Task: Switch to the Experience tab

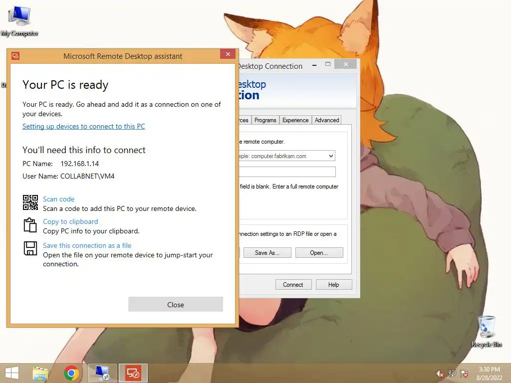Action: click(x=295, y=120)
